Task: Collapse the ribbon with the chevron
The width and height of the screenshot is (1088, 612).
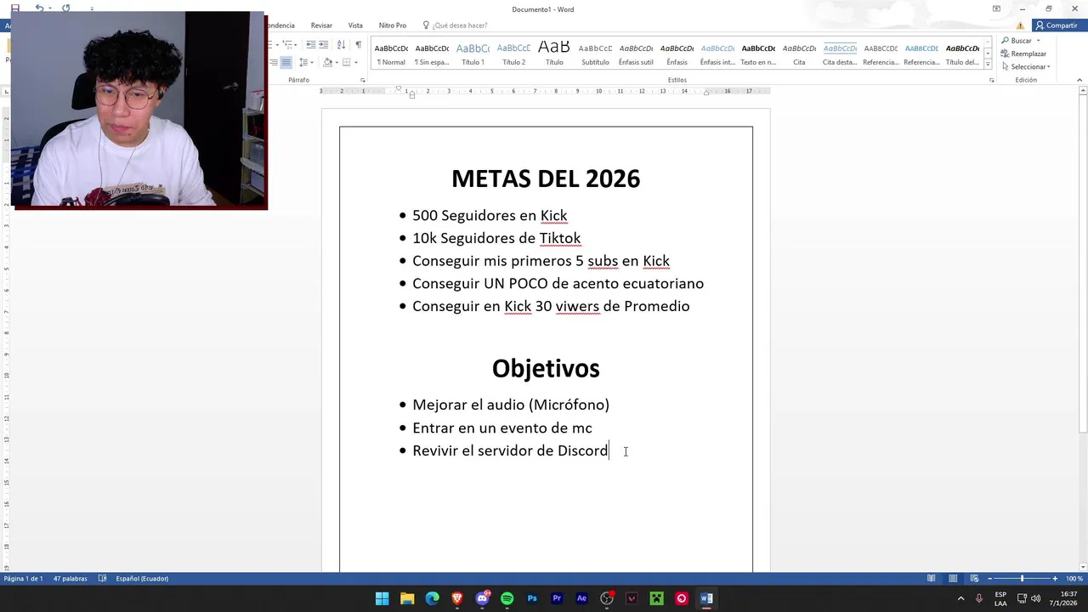Action: click(1079, 80)
